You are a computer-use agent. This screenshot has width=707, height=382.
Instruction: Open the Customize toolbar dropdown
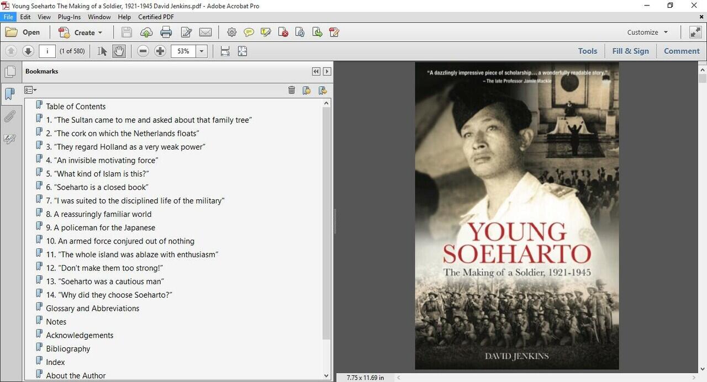coord(648,33)
